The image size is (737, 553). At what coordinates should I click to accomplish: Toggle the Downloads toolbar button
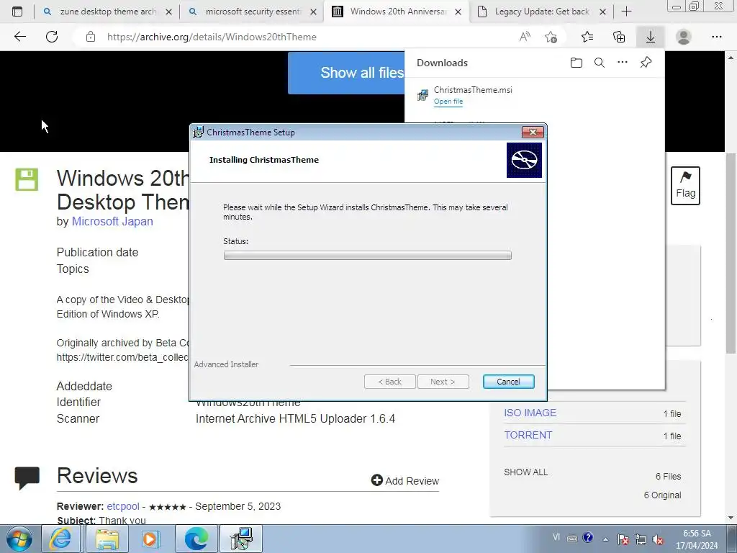point(651,37)
